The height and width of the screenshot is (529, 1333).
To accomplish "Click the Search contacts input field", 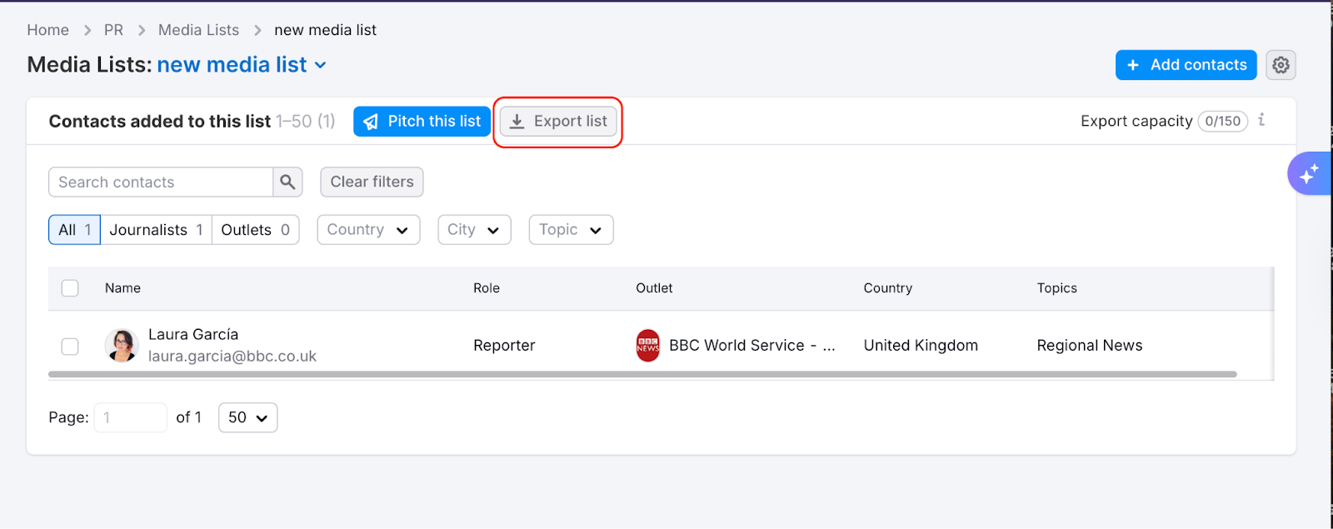I will [x=161, y=182].
